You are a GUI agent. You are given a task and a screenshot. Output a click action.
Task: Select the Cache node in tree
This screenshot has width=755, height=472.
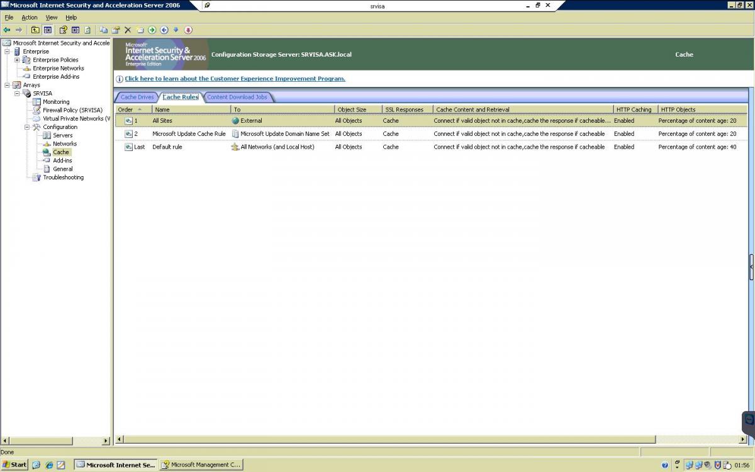coord(61,152)
